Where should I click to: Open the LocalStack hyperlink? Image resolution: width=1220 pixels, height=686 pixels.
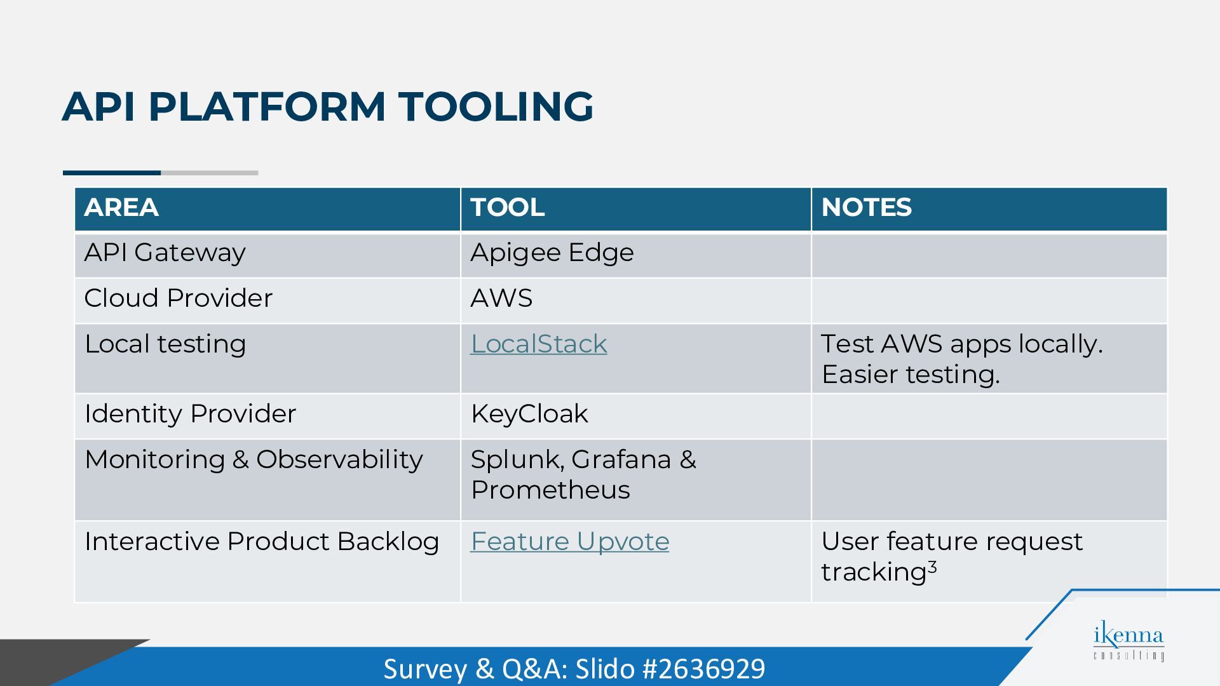click(538, 344)
